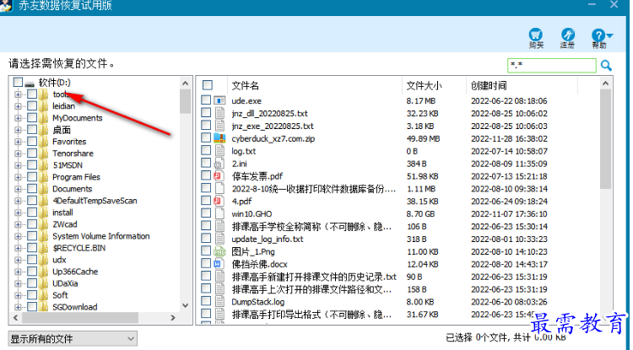The width and height of the screenshot is (633, 350).
Task: Click the ZWcad folder icon
Action: pos(44,224)
